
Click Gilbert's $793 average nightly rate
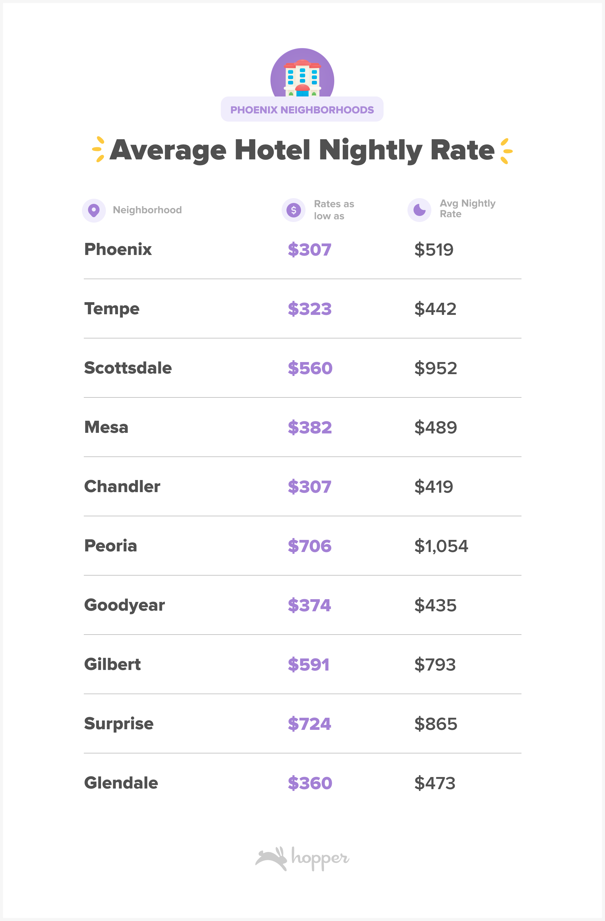pos(435,665)
